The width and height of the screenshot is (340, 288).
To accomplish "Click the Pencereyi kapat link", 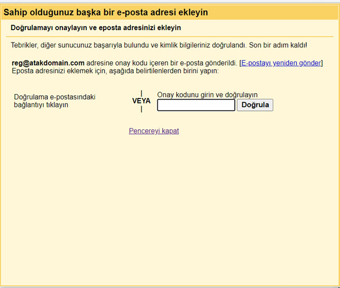I will point(154,131).
